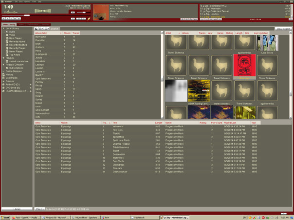Select the track titled Dharma Reggae
This screenshot has width=294, height=220.
[121, 144]
